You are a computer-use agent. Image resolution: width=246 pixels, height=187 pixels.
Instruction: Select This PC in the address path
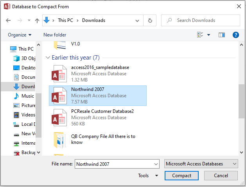pyautogui.click(x=65, y=20)
